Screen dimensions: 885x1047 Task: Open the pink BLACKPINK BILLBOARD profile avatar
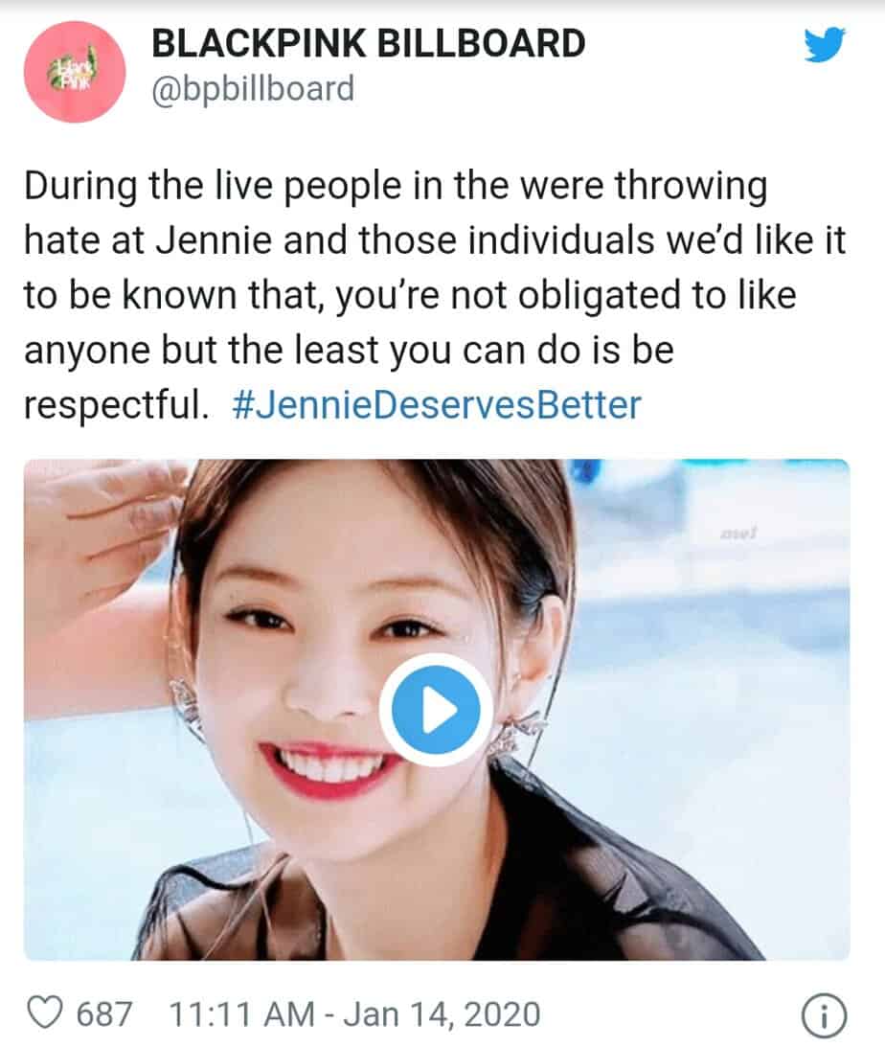(x=75, y=72)
